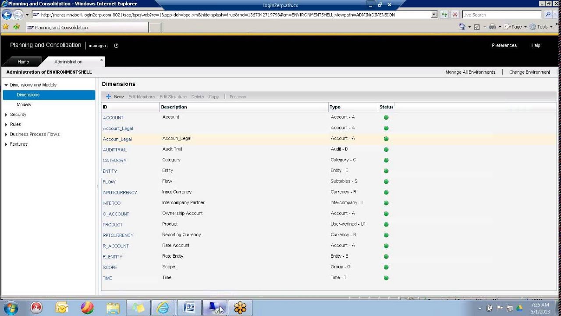
Task: Collapse the Dimensions and Models tree node
Action: [6, 85]
